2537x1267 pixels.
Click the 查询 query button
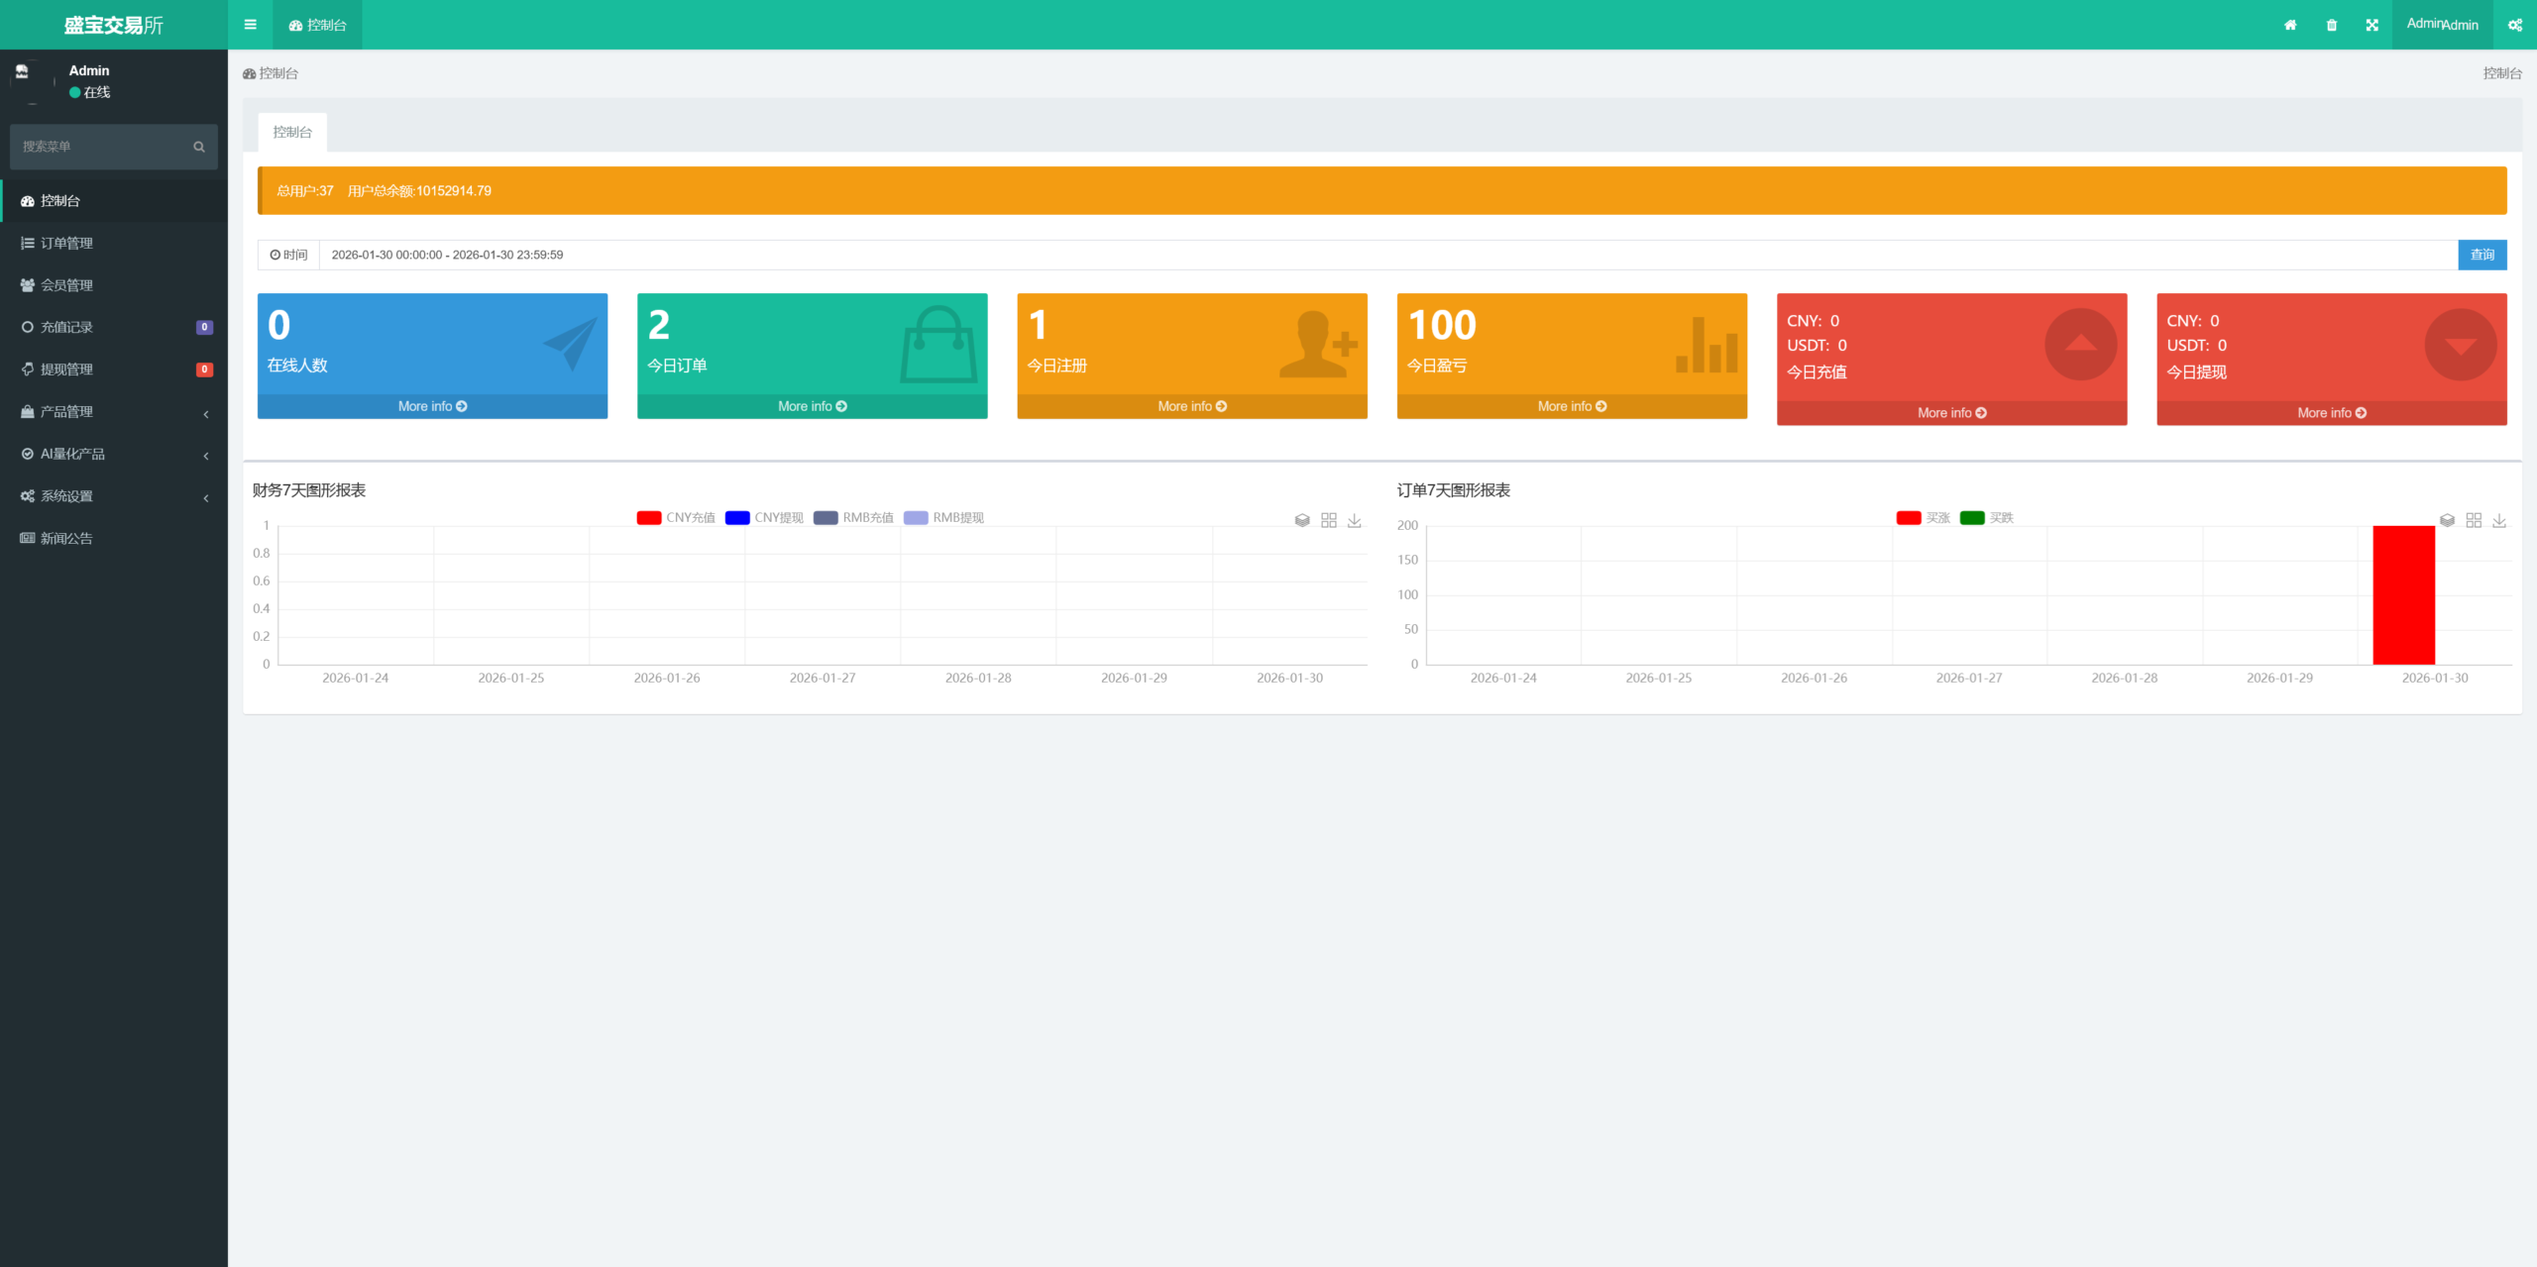pyautogui.click(x=2482, y=255)
